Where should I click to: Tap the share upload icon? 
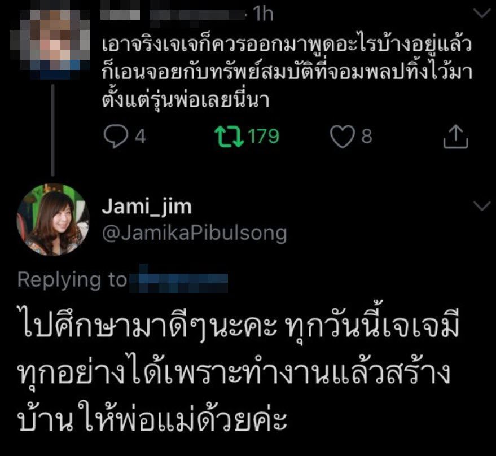(455, 137)
